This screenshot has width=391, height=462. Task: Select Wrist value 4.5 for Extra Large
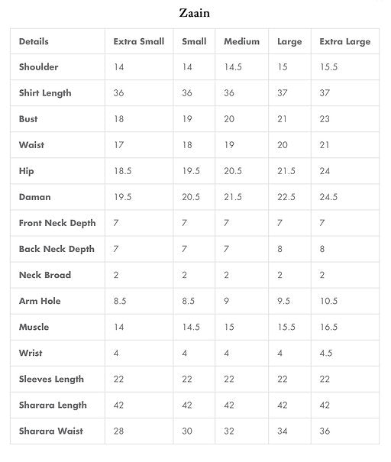click(x=326, y=353)
